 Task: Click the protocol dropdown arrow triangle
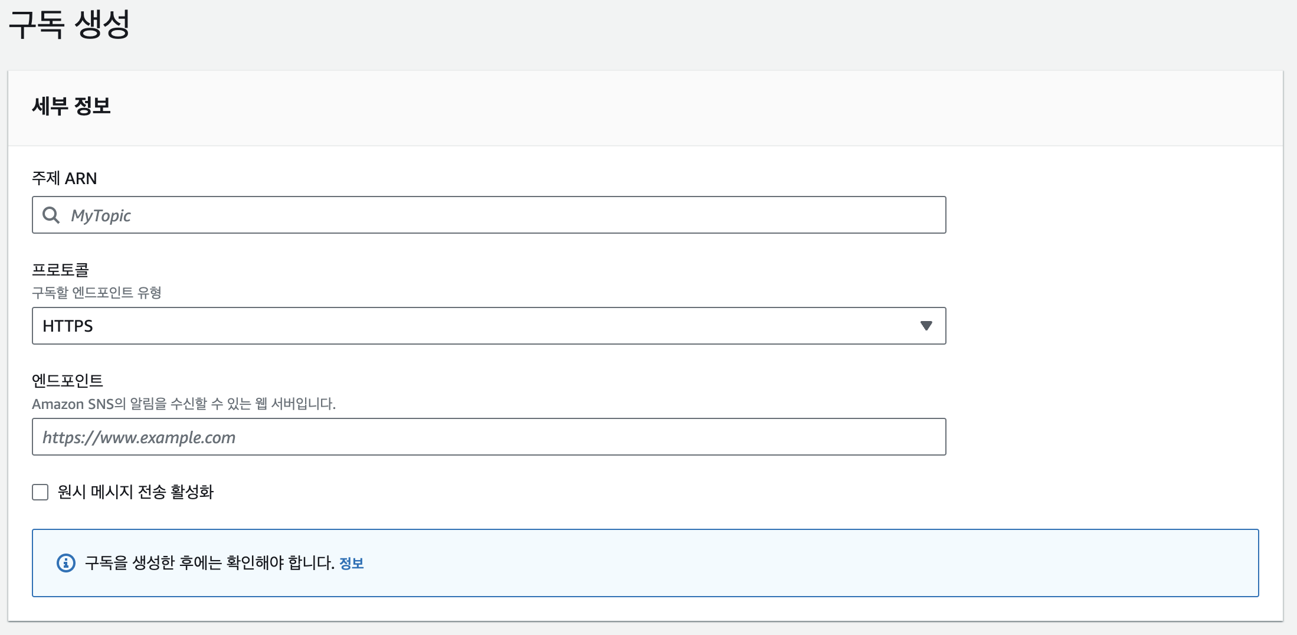click(926, 326)
